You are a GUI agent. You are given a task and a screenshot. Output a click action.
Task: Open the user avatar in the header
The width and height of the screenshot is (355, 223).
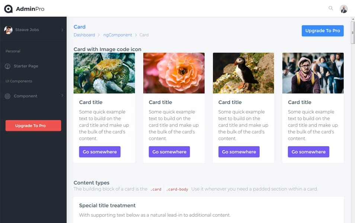(343, 9)
